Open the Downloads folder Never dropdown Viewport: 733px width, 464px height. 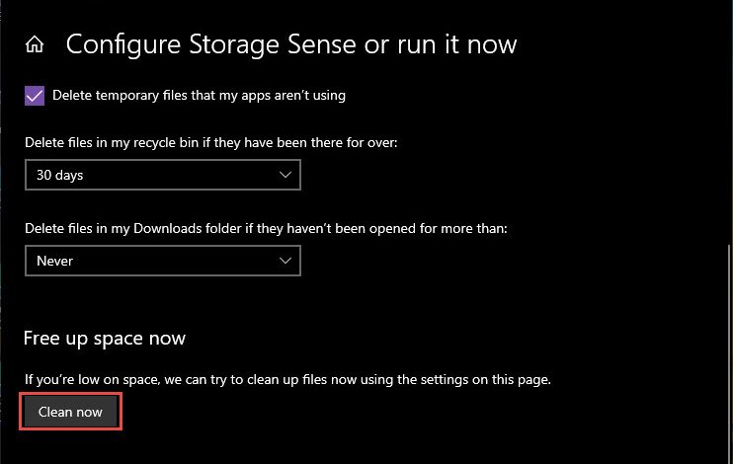163,261
